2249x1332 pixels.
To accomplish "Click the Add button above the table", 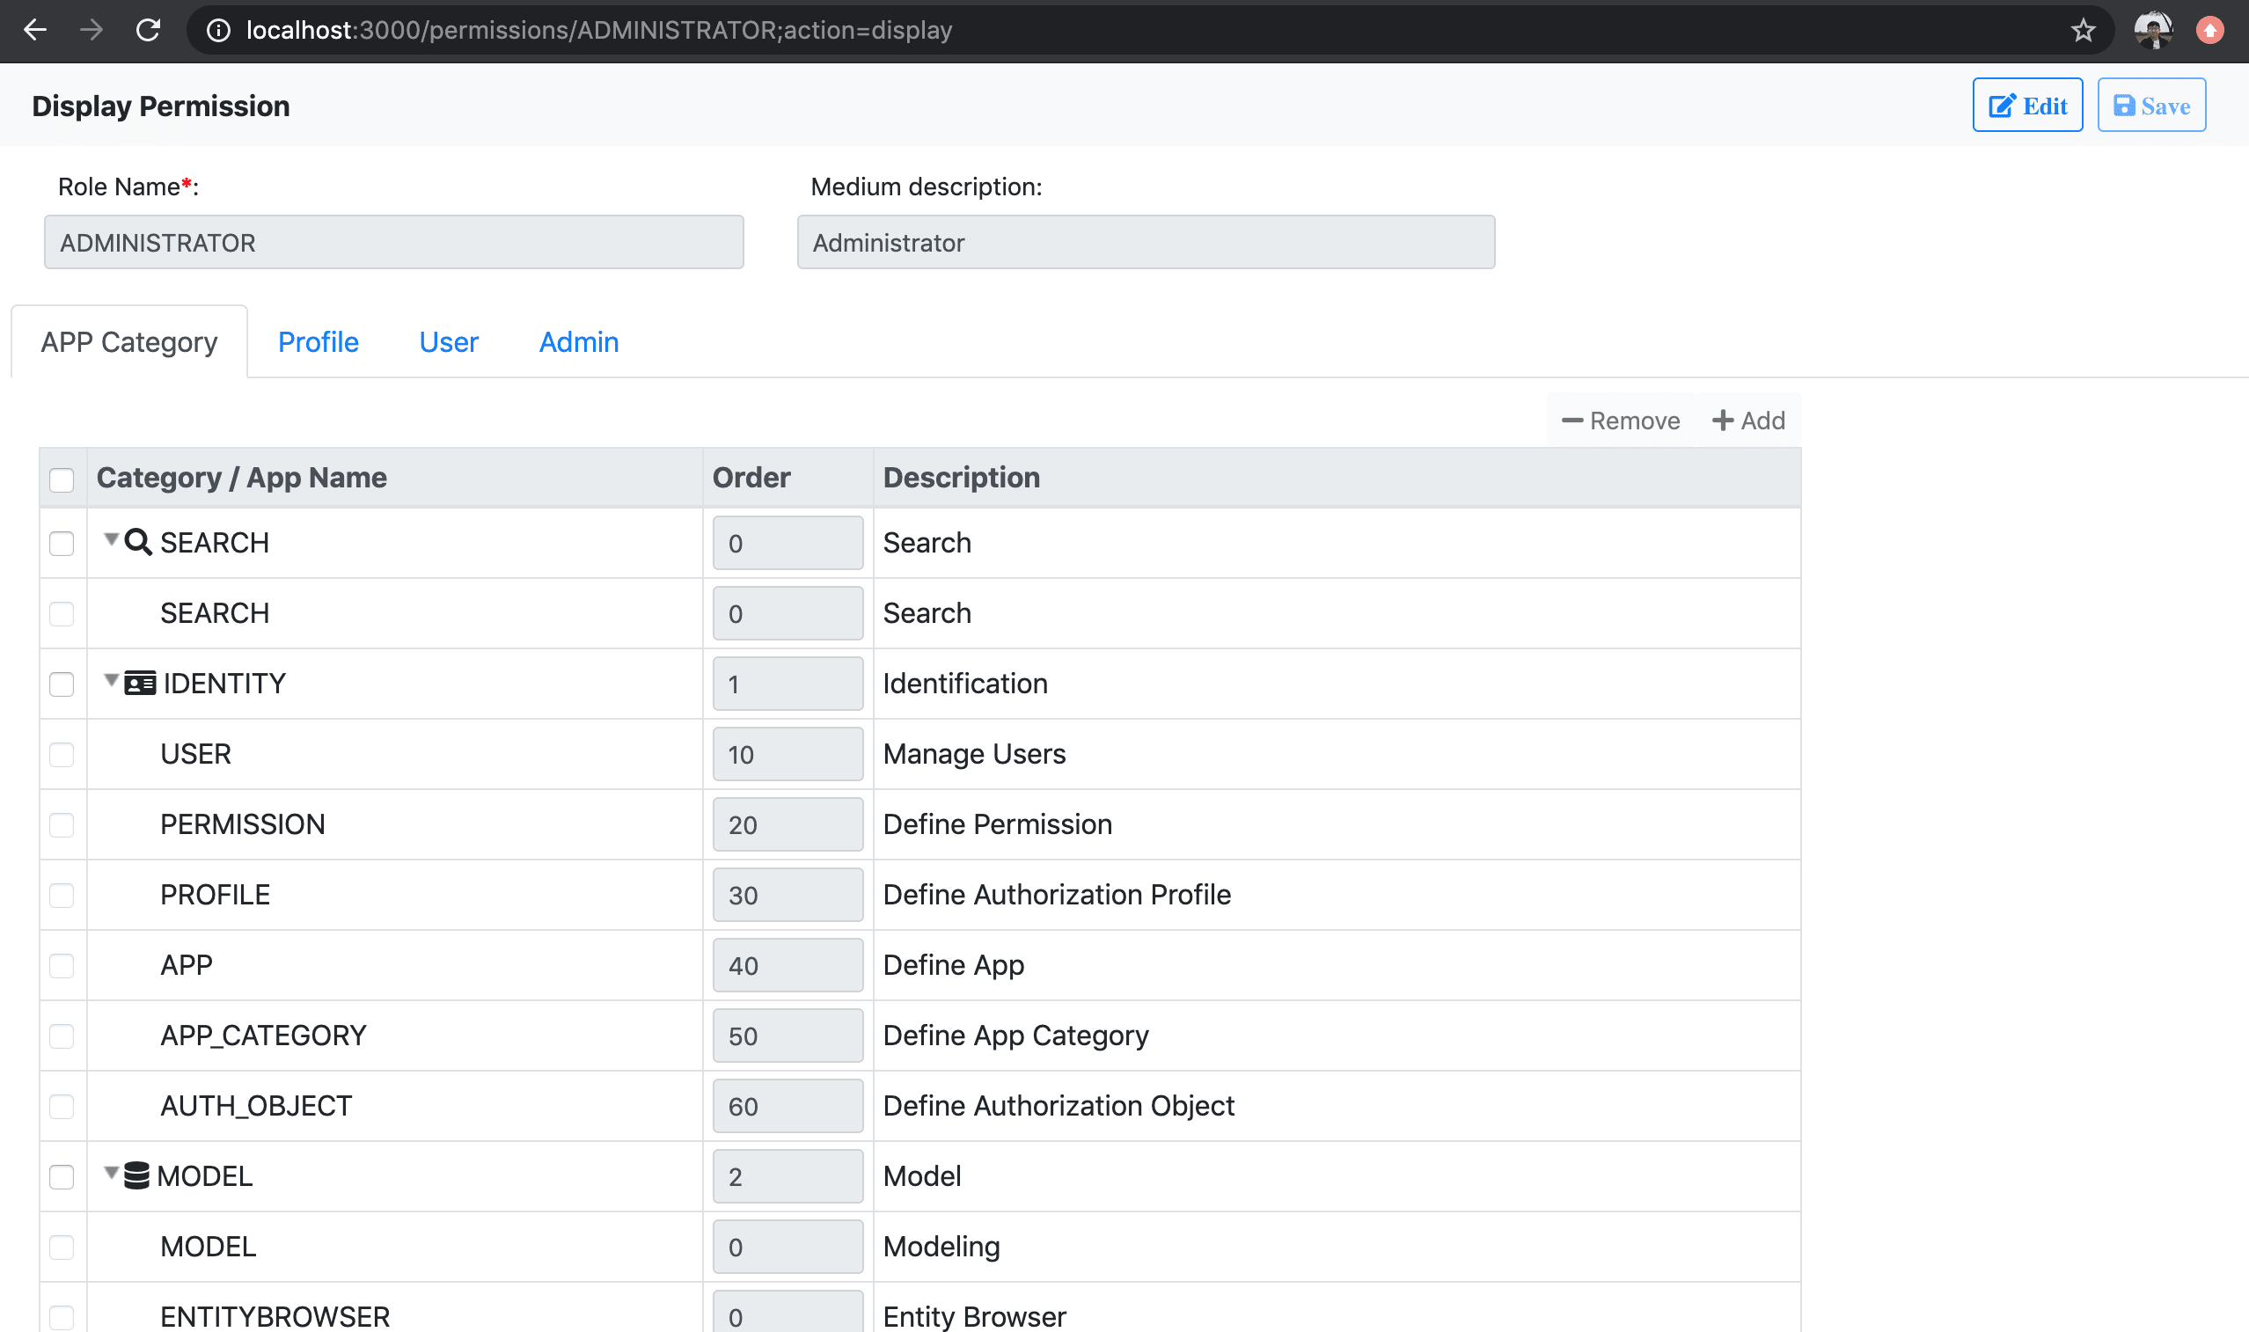I will click(x=1747, y=419).
